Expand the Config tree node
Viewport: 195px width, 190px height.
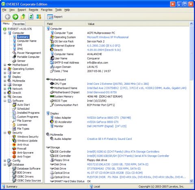(5, 161)
